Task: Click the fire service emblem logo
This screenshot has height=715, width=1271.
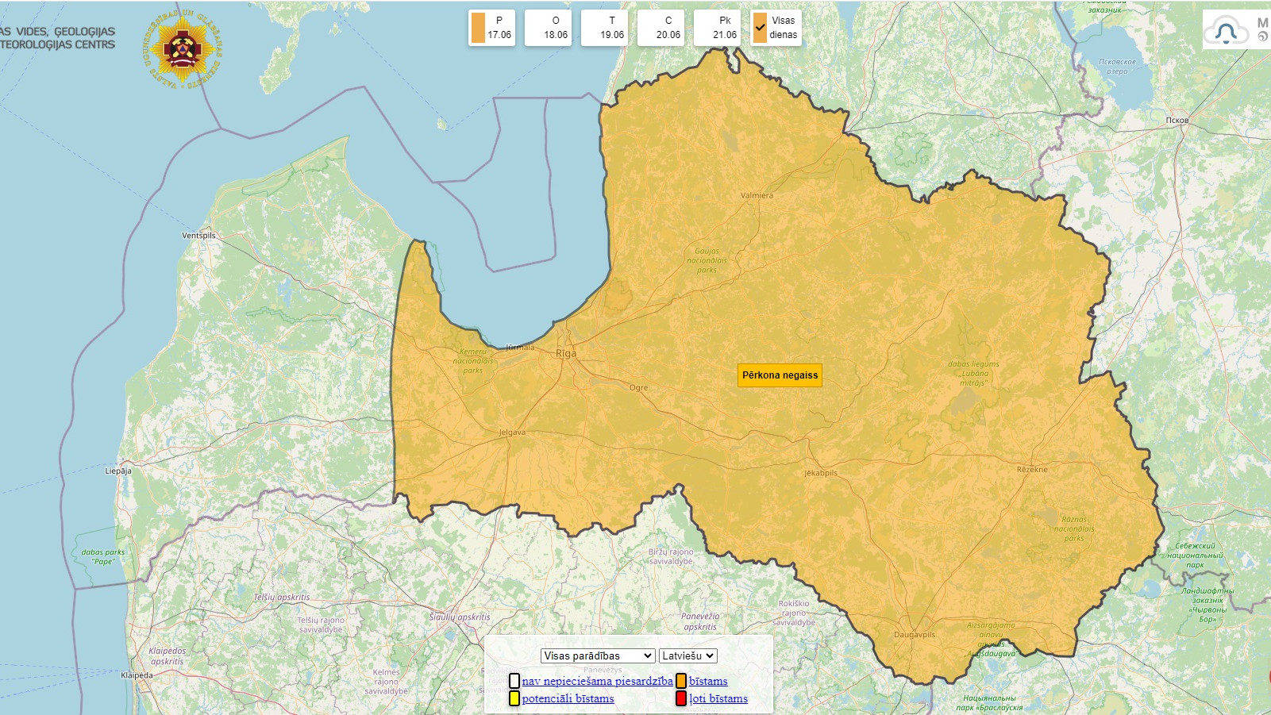Action: coord(183,49)
